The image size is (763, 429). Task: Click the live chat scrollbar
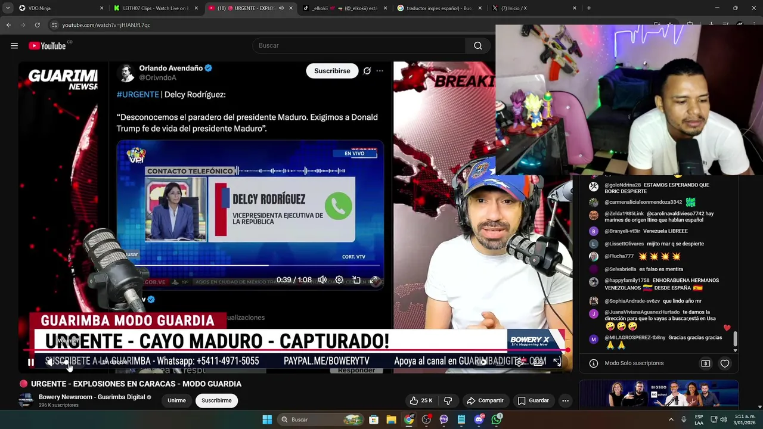[x=736, y=339]
